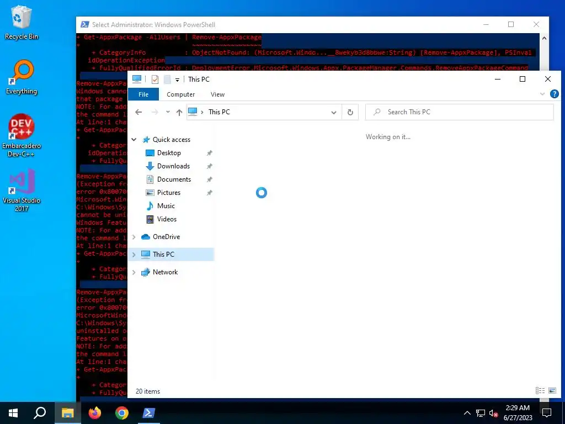This screenshot has width=565, height=424.
Task: Open the Action Center notifications
Action: tap(547, 413)
